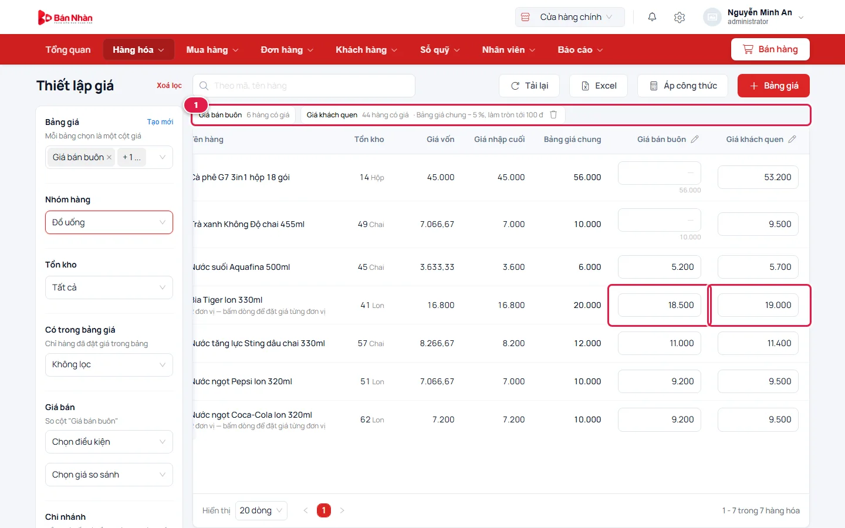
Task: Open the Mua hàng menu
Action: tap(212, 50)
